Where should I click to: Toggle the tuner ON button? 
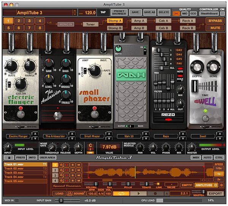(90, 153)
